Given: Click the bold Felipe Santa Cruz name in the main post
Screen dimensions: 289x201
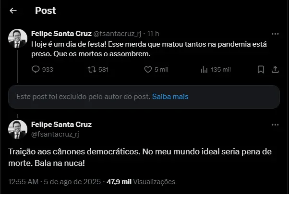Looking at the screenshot, I should pyautogui.click(x=61, y=125).
